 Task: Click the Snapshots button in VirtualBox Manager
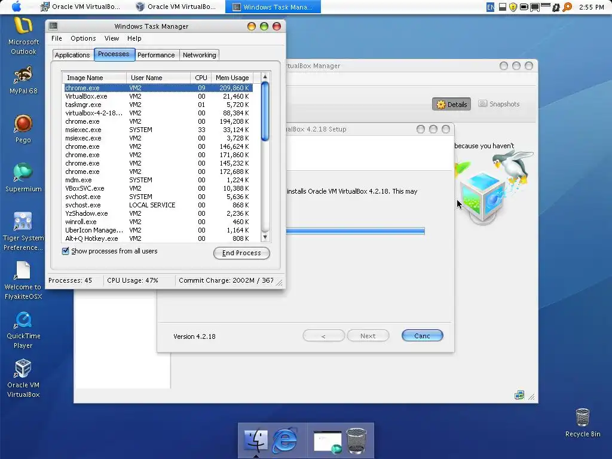tap(499, 104)
